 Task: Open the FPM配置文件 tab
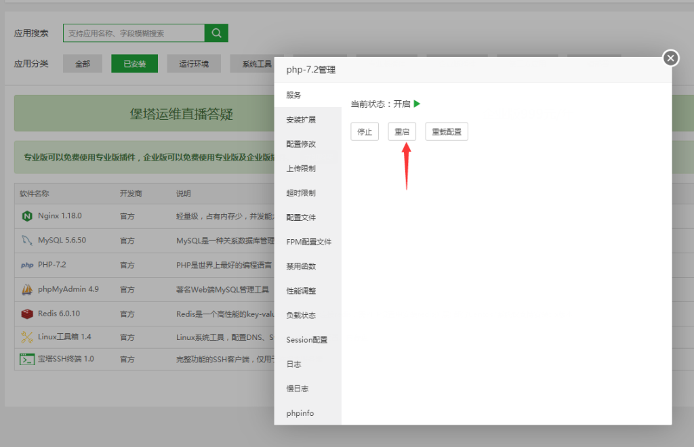pyautogui.click(x=308, y=242)
